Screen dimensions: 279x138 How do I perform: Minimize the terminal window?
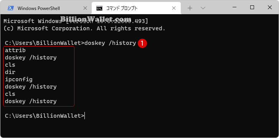(x=234, y=7)
